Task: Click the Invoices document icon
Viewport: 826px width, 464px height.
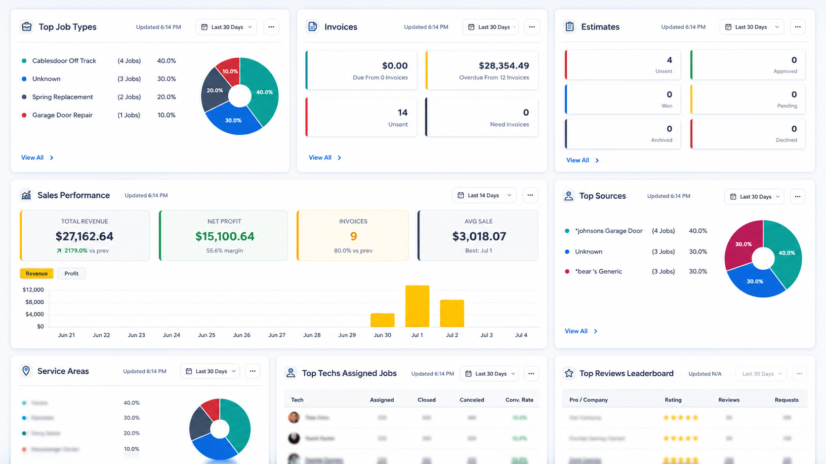Action: [313, 27]
